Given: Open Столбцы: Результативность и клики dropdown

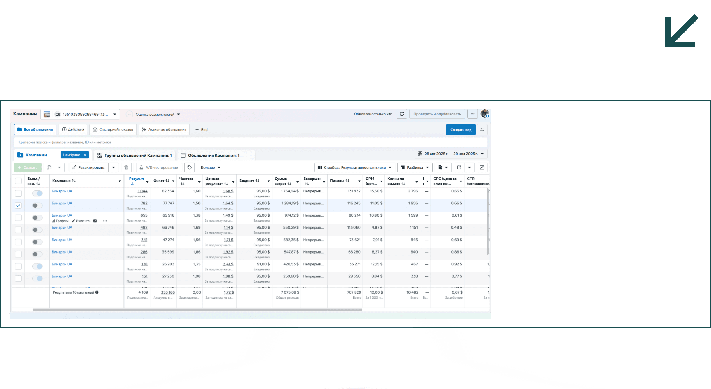Looking at the screenshot, I should point(355,167).
